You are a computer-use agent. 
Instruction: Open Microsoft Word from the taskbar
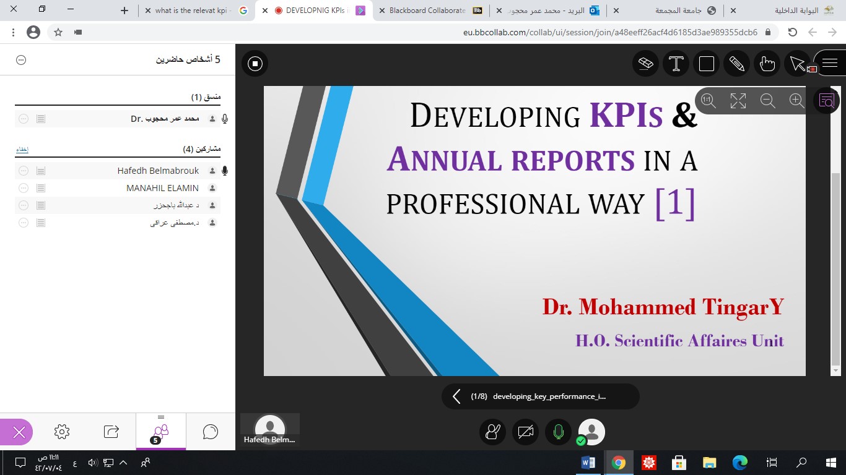(588, 463)
